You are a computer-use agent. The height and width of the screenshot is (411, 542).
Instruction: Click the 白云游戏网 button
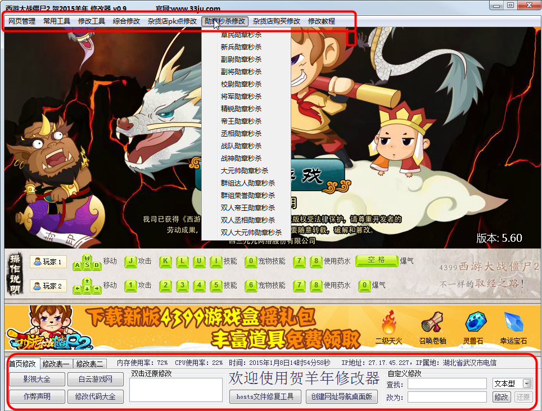(x=96, y=379)
